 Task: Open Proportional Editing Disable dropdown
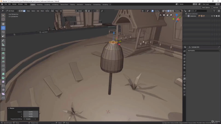pos(30,119)
